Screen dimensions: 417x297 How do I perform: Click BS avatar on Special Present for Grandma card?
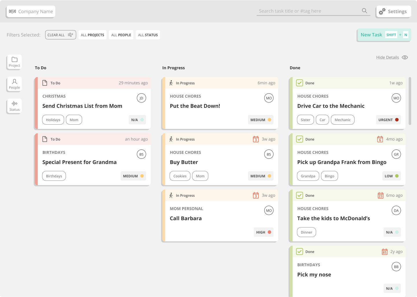(141, 154)
